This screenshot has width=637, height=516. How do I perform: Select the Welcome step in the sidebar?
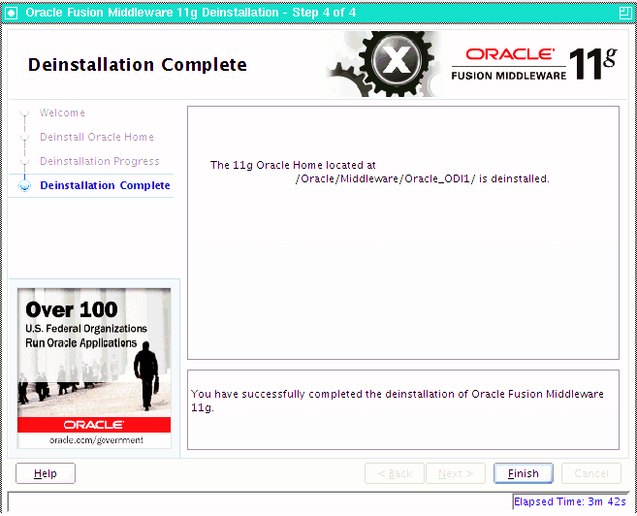pos(62,113)
